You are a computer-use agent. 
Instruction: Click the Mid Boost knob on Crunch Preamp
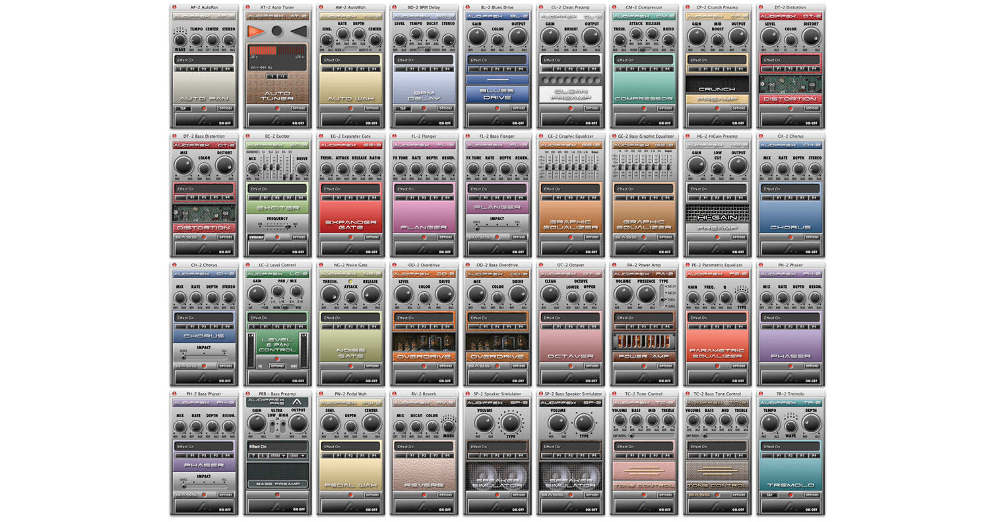click(x=717, y=40)
